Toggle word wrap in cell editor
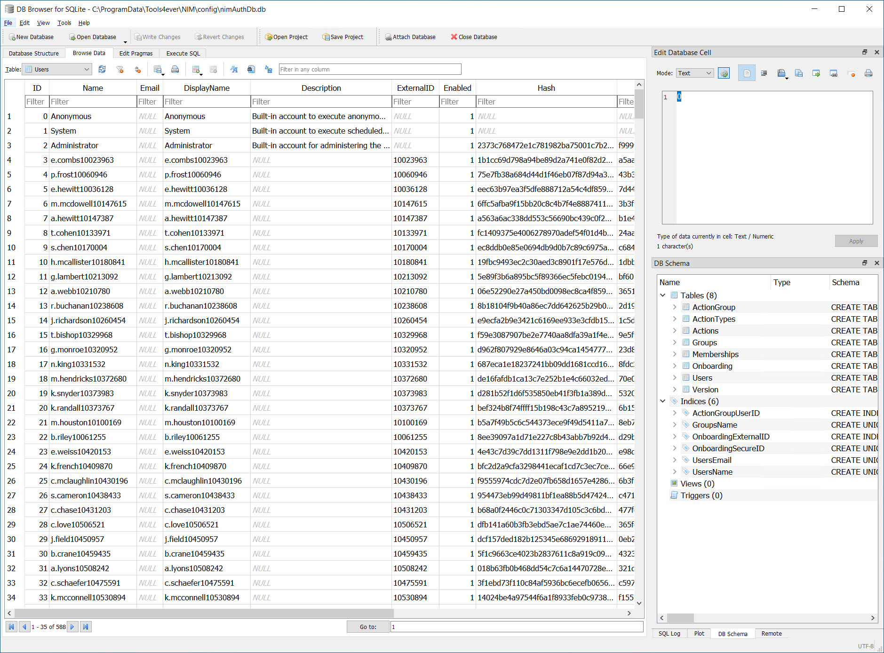 click(x=747, y=73)
